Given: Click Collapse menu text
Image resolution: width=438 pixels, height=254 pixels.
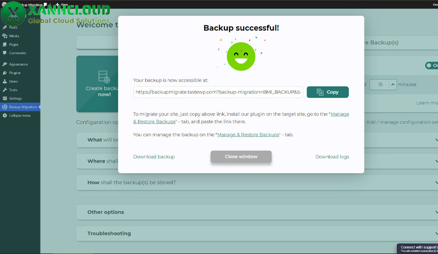Looking at the screenshot, I should click(x=20, y=116).
